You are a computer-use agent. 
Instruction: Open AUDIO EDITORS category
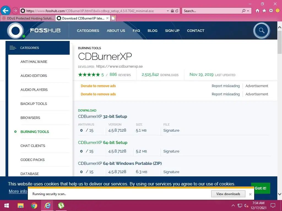(x=34, y=76)
